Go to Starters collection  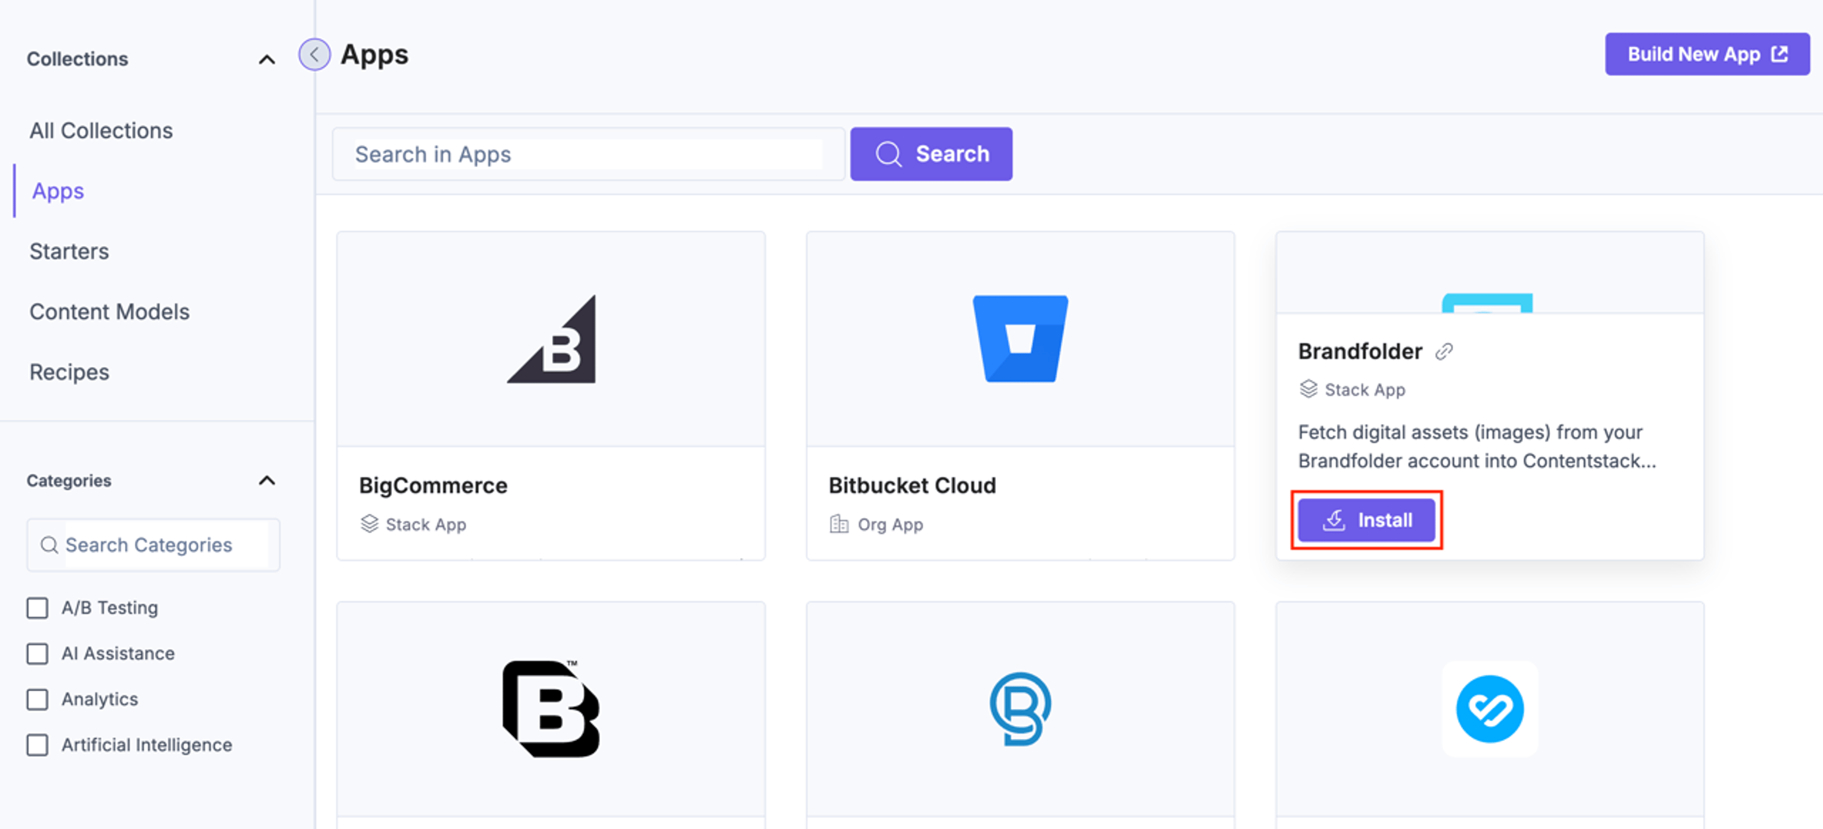coord(69,251)
